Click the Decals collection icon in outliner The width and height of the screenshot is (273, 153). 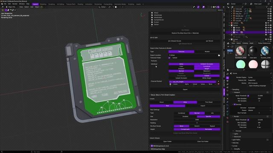coord(232,25)
